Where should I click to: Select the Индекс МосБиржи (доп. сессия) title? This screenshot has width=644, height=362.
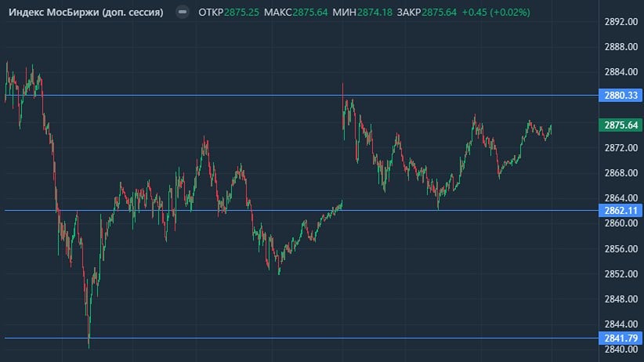pos(86,13)
